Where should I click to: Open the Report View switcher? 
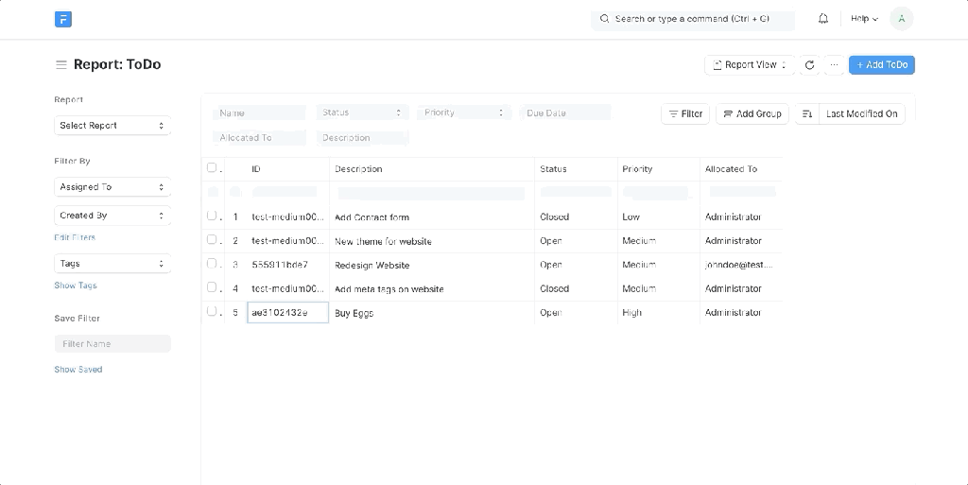click(x=750, y=65)
